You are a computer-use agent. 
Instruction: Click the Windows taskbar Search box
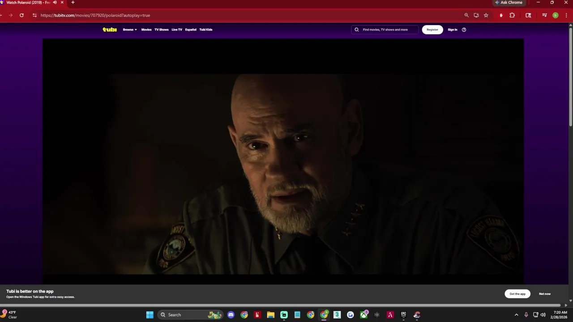point(190,315)
